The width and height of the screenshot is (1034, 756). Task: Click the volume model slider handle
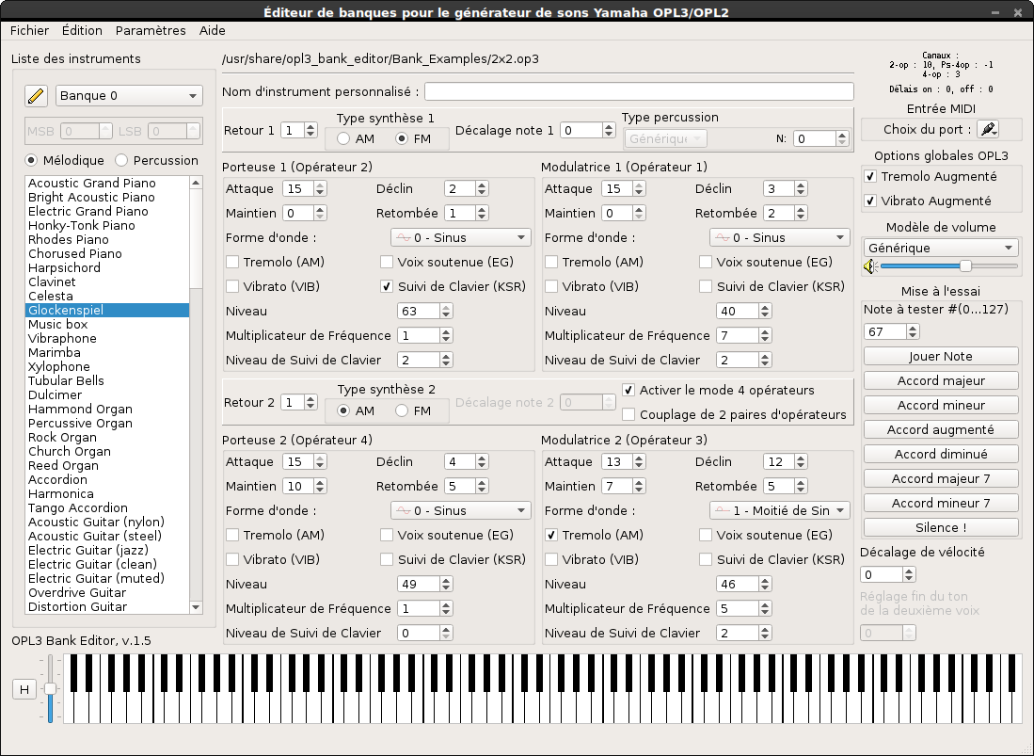coord(965,266)
